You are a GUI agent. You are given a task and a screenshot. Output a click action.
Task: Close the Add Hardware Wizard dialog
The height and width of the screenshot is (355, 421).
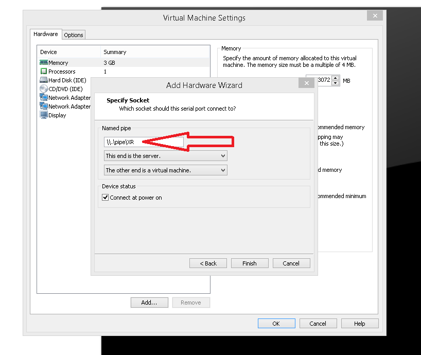click(306, 83)
